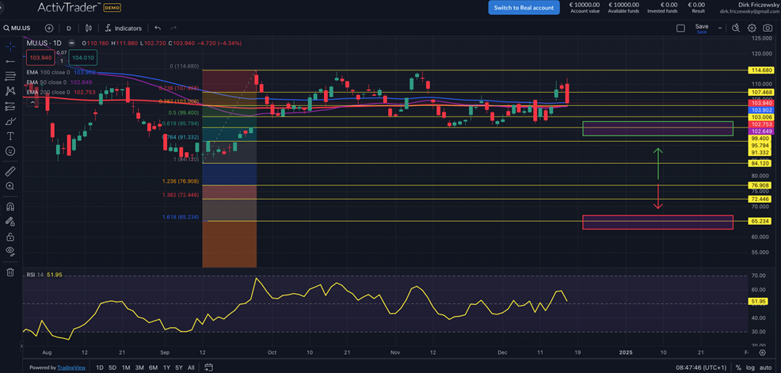Toggle Magnet mode on the left toolbar

(x=10, y=205)
